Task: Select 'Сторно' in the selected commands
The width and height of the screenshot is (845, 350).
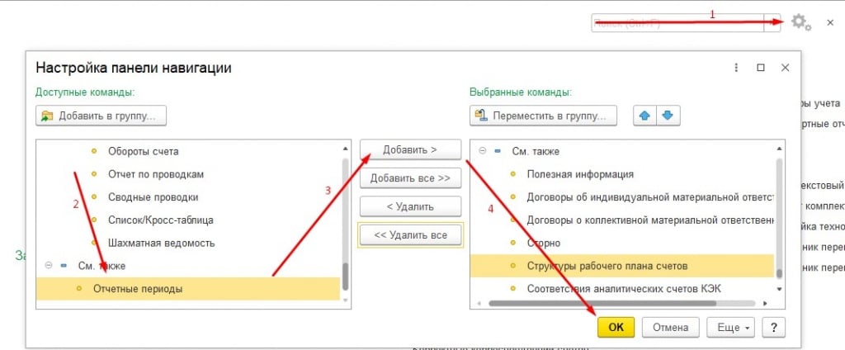Action: point(543,243)
